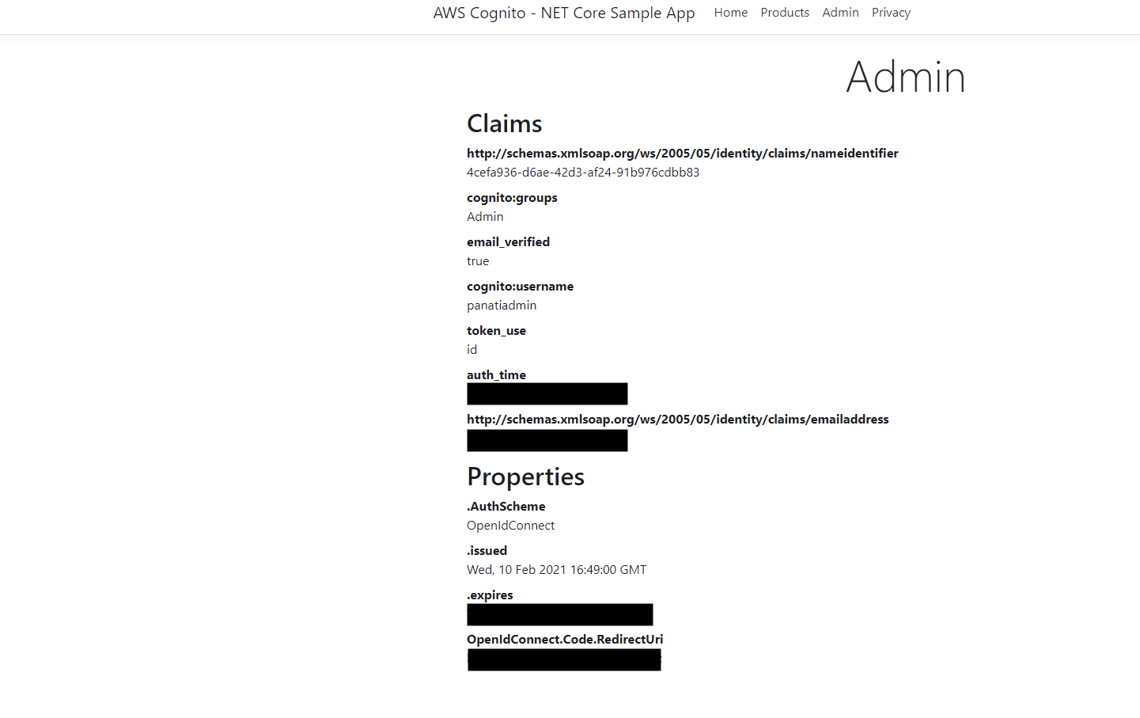Viewport: 1140px width, 718px height.
Task: Open the Privacy nav link
Action: (x=891, y=13)
